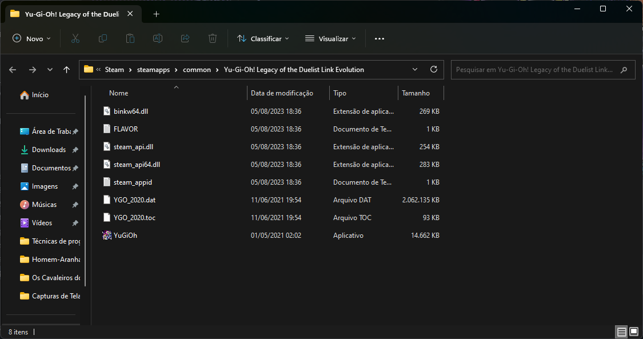The image size is (643, 339).
Task: Click 8 itens status bar text
Action: [18, 332]
